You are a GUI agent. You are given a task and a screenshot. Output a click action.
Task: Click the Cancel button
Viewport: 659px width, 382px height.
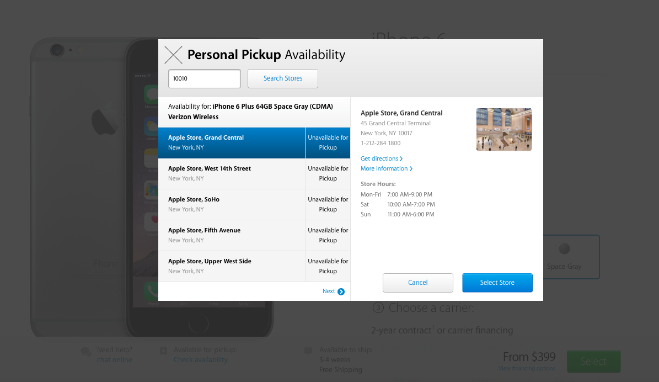[x=417, y=283]
